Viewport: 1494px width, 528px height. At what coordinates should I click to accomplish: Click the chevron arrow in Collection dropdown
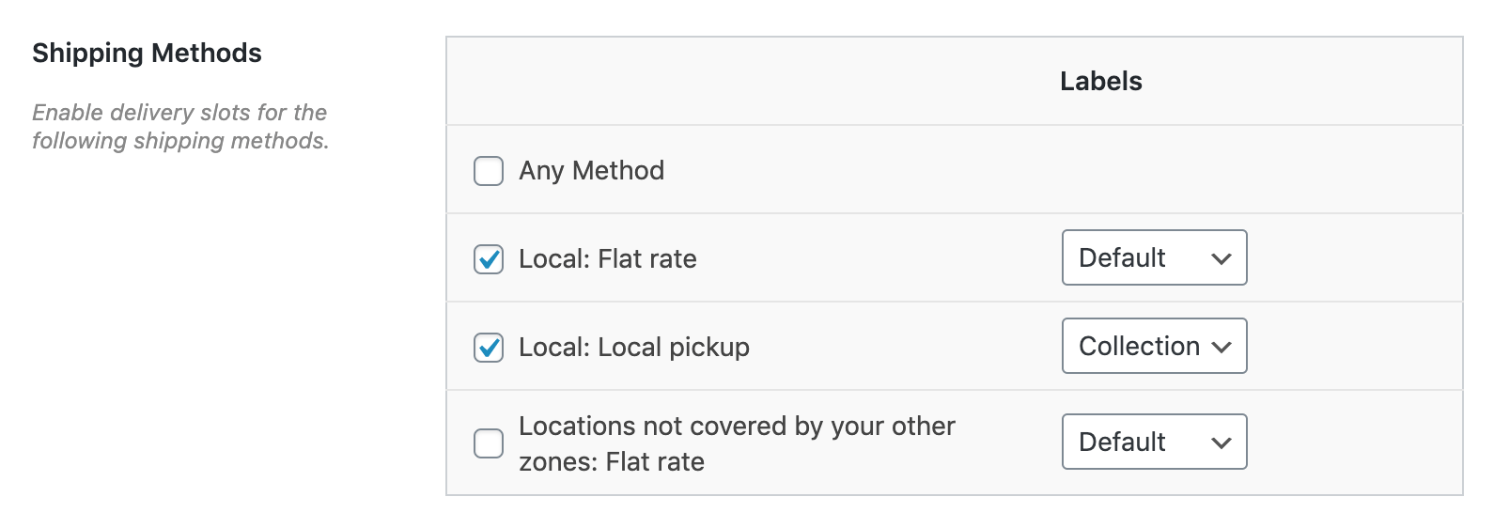1222,348
